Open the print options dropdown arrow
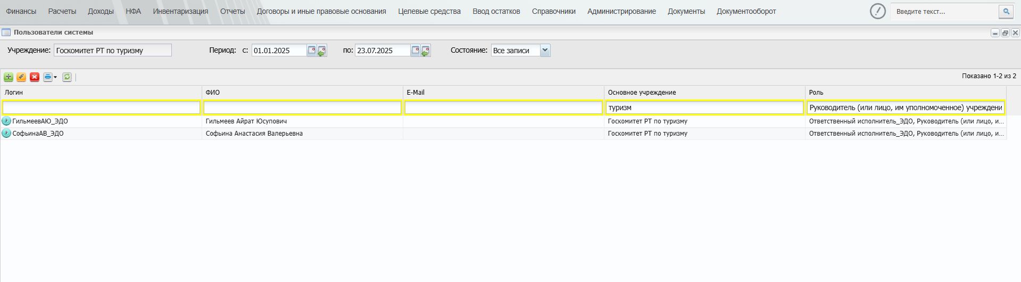This screenshot has height=282, width=1021. [x=55, y=78]
